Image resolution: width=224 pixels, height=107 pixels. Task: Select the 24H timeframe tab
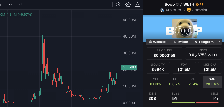coord(212,82)
